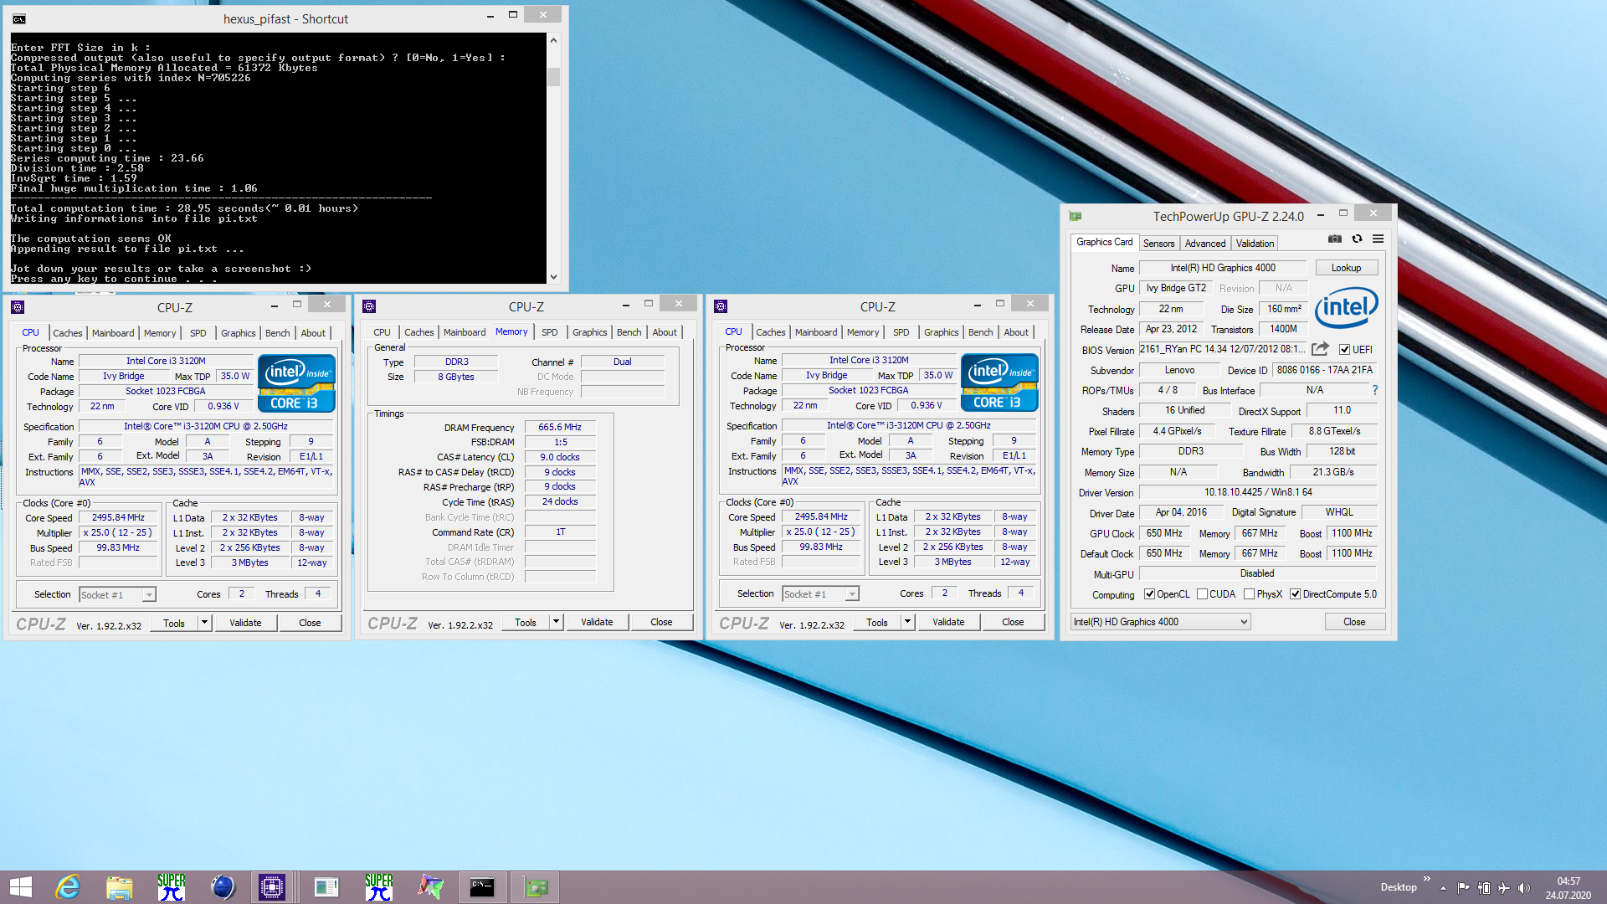Click the airplane mode icon in the tray
The height and width of the screenshot is (904, 1607).
tap(1503, 887)
